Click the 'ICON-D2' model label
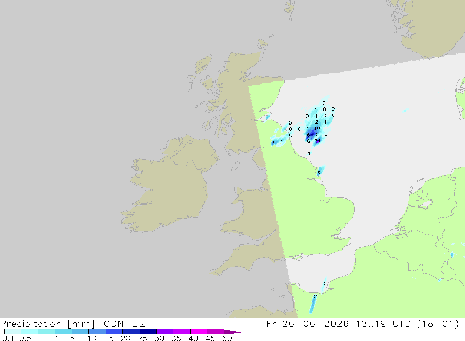 click(123, 323)
